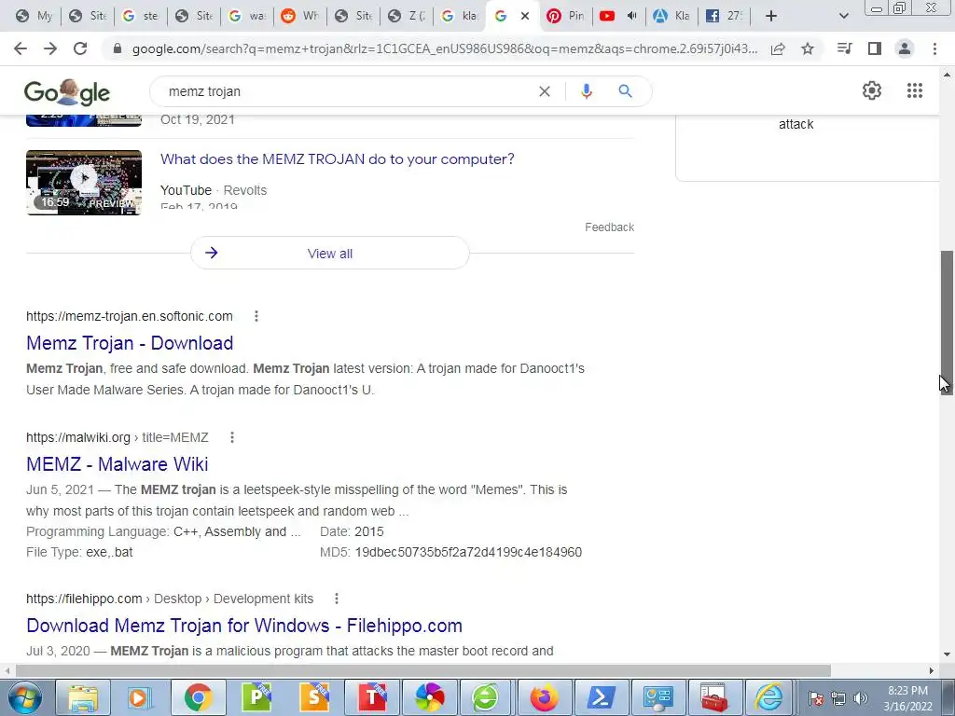The height and width of the screenshot is (716, 955).
Task: Open more options for malwiki result
Action: pyautogui.click(x=232, y=437)
